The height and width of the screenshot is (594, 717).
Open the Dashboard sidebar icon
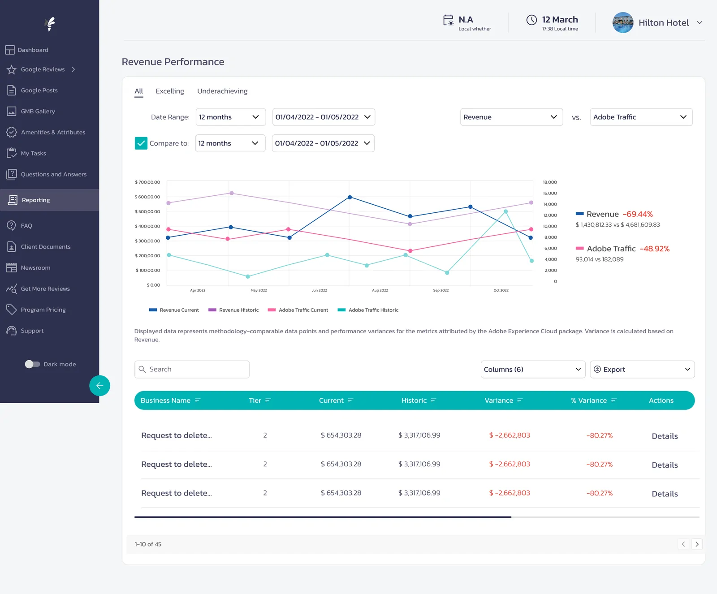point(10,50)
